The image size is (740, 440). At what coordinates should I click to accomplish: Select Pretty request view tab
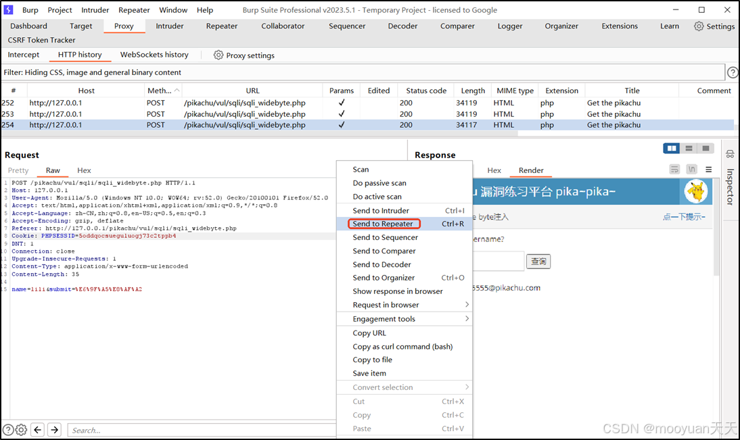(x=18, y=170)
